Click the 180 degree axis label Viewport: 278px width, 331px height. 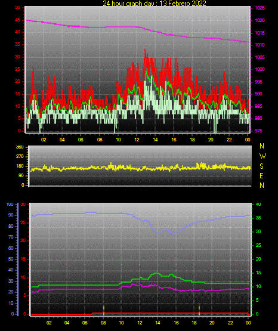20,166
